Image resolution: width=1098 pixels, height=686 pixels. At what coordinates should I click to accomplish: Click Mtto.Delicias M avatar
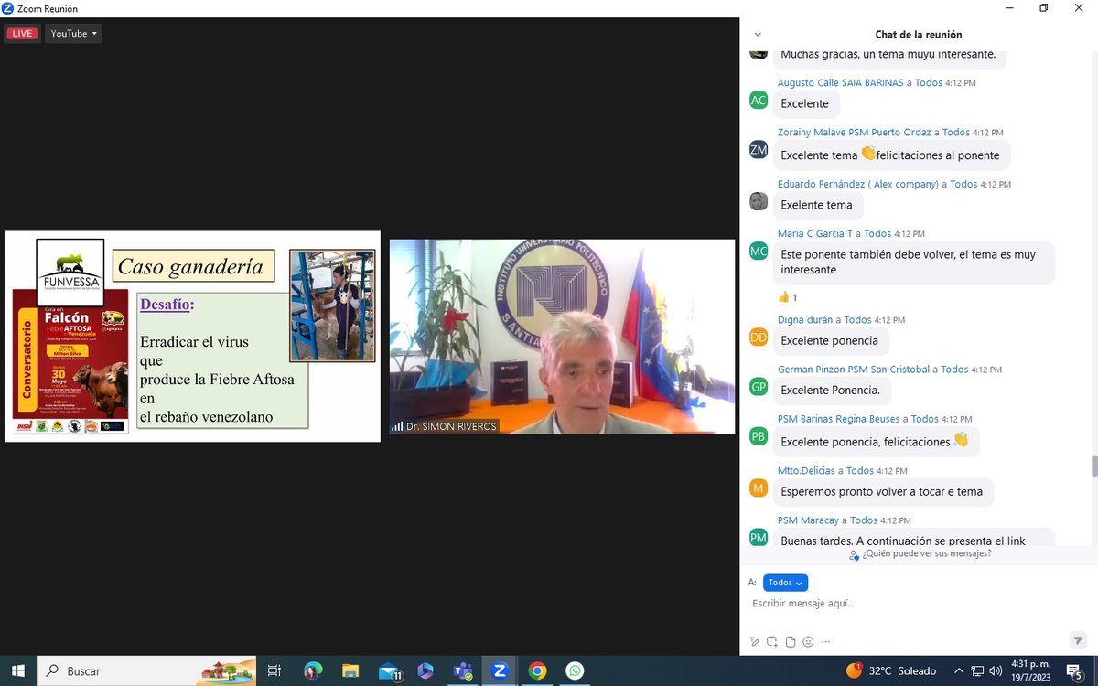pos(759,488)
